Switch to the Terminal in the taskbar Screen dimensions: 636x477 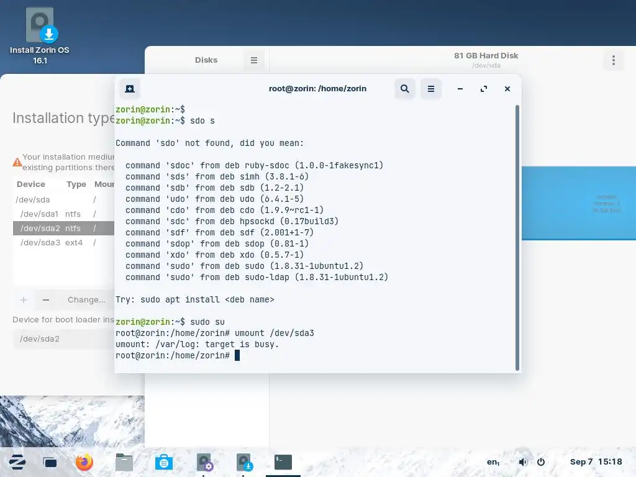click(283, 462)
